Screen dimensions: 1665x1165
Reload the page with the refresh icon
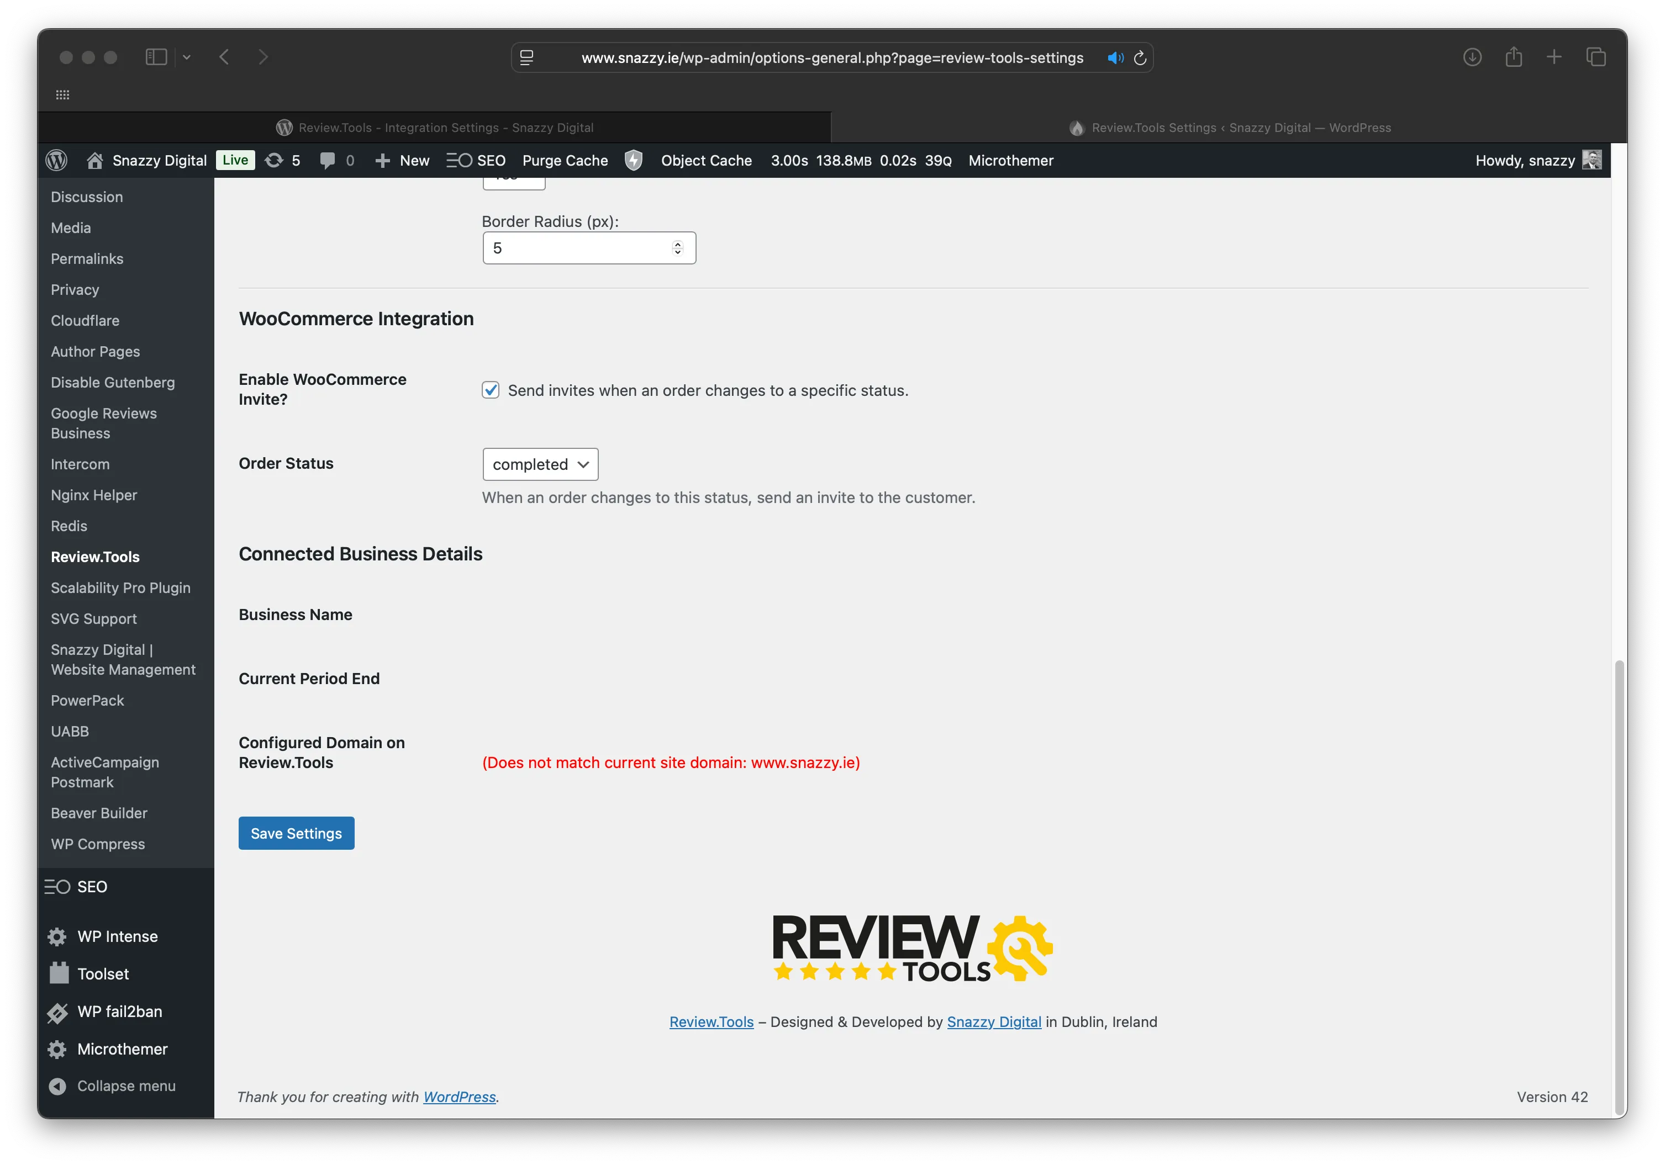[1140, 58]
